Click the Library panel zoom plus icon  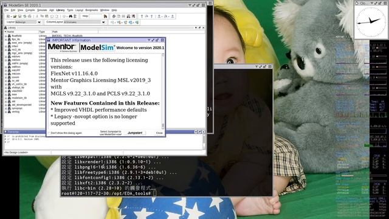coord(196,27)
